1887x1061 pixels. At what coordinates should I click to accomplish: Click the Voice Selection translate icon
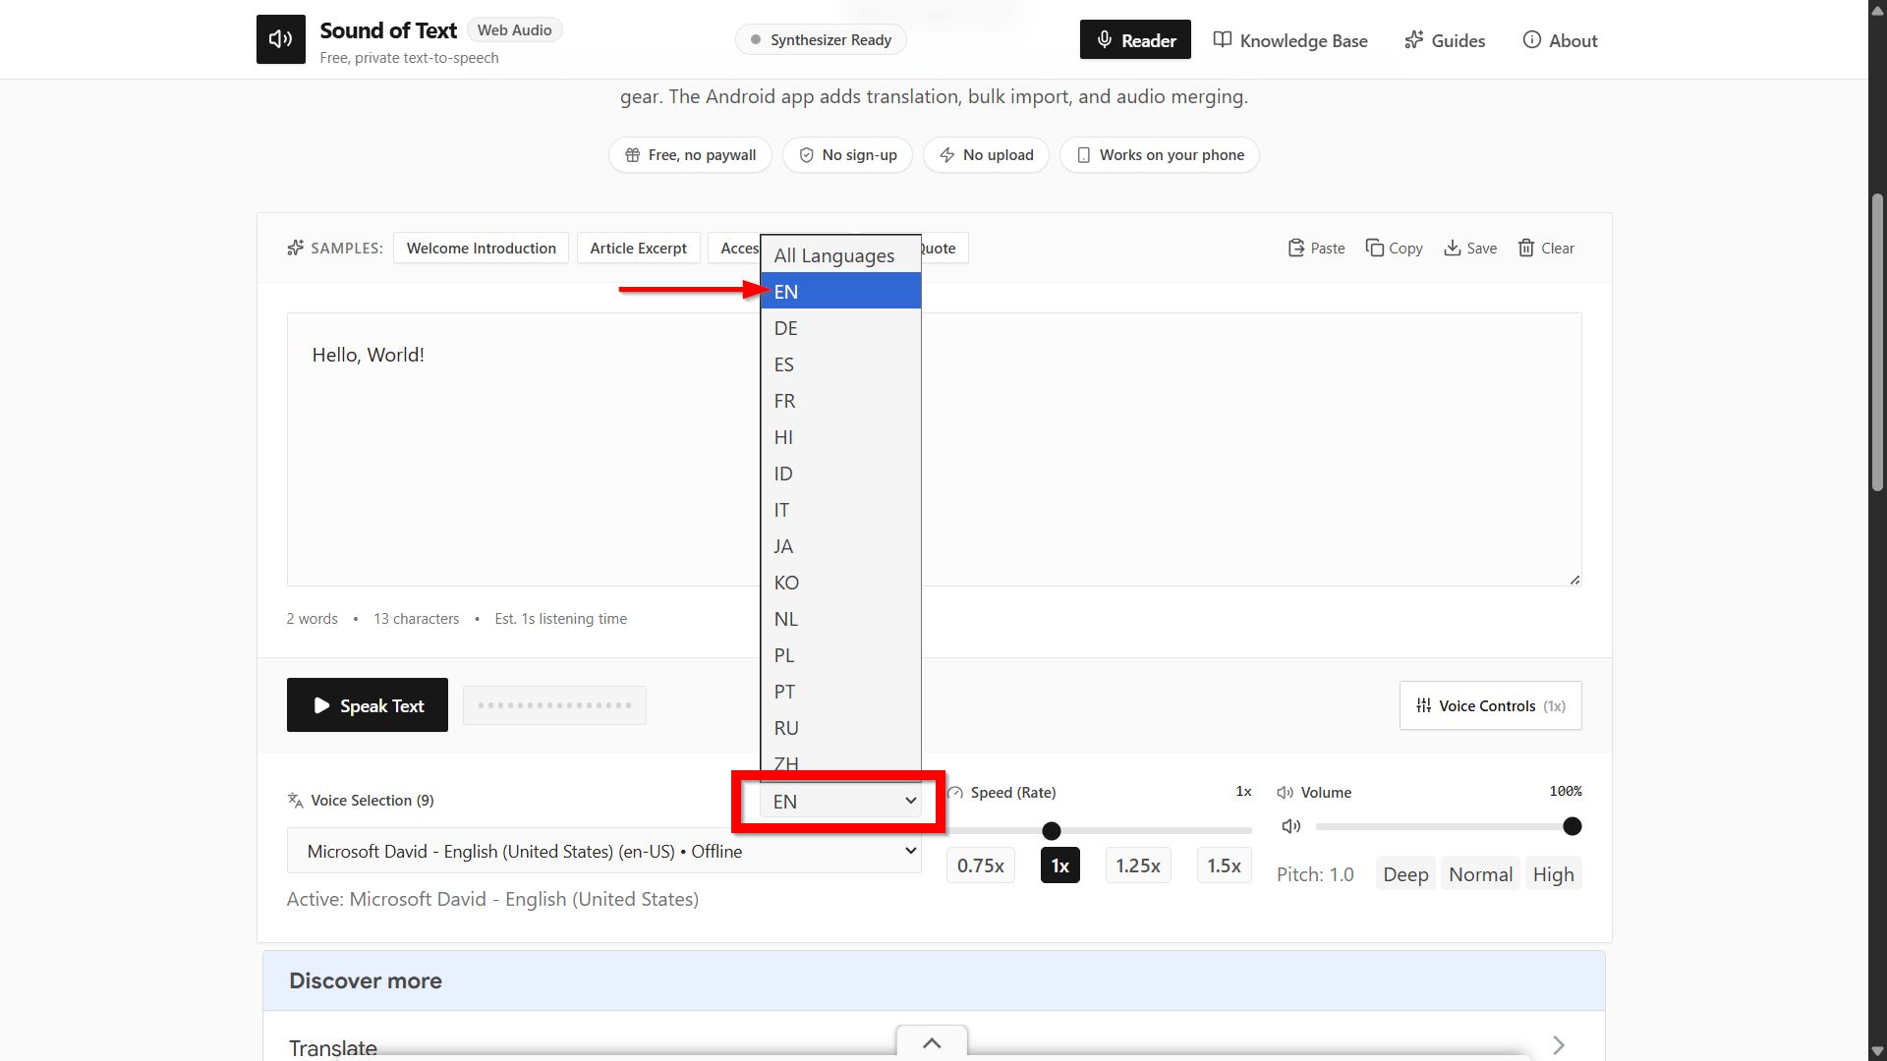click(295, 801)
